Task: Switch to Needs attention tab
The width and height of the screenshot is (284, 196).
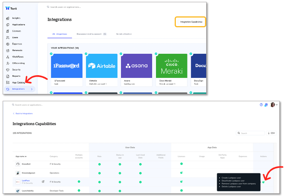Action: click(124, 34)
